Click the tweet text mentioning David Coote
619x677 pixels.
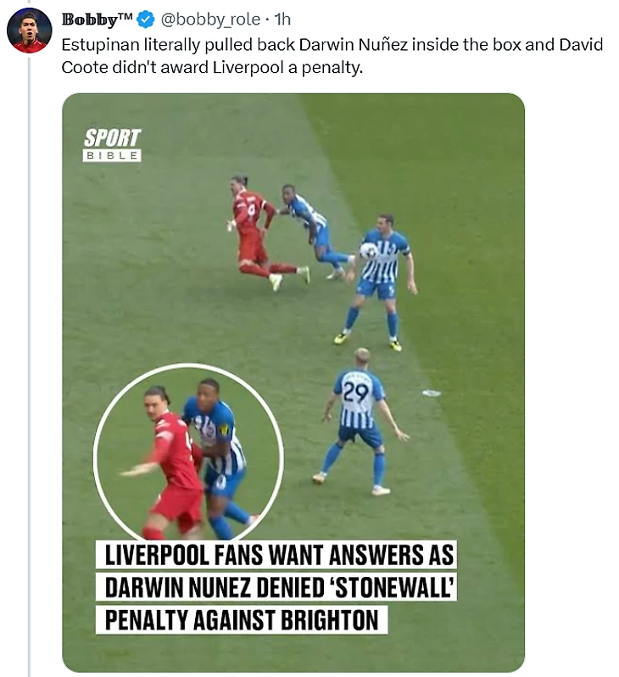[332, 56]
